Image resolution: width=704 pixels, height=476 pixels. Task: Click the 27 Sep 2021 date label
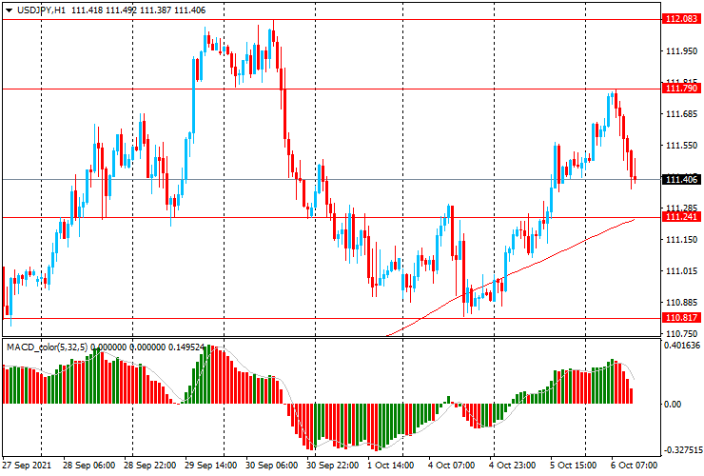click(28, 466)
